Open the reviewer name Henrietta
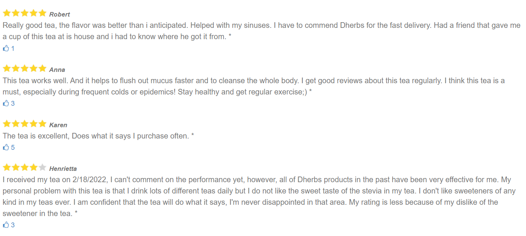The height and width of the screenshot is (236, 526). click(x=63, y=169)
